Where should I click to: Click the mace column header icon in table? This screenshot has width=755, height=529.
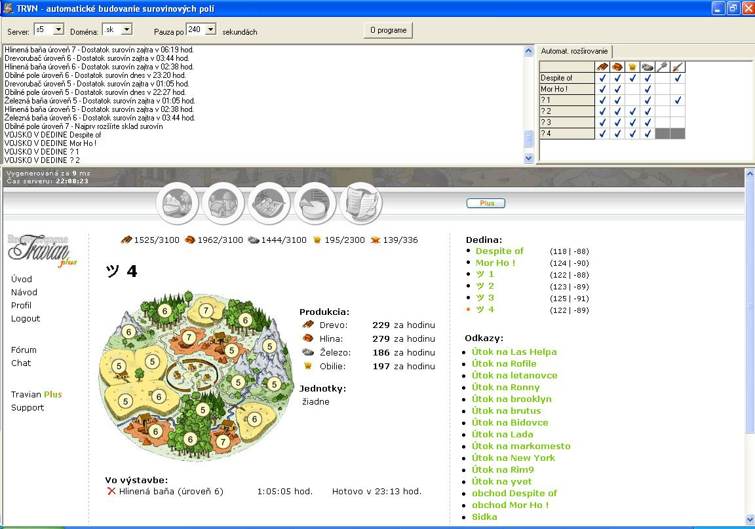pyautogui.click(x=662, y=66)
